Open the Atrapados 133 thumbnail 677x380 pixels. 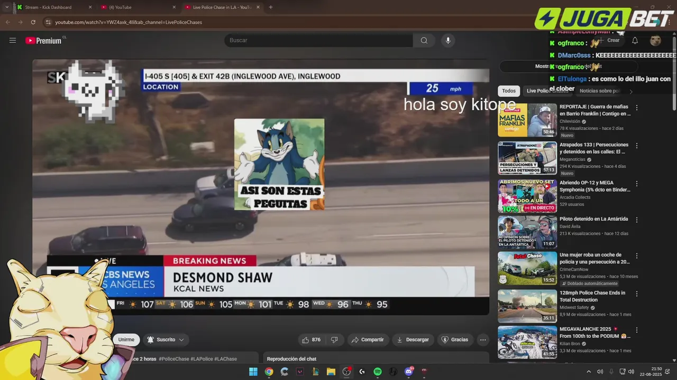coord(527,158)
